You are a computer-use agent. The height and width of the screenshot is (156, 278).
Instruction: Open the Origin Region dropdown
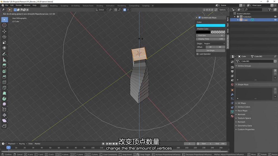(x=214, y=44)
